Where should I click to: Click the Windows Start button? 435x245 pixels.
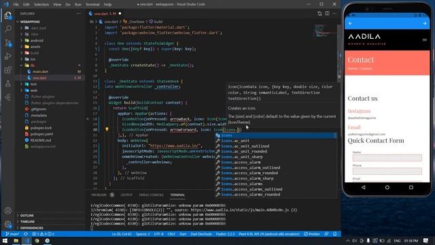pos(5,240)
